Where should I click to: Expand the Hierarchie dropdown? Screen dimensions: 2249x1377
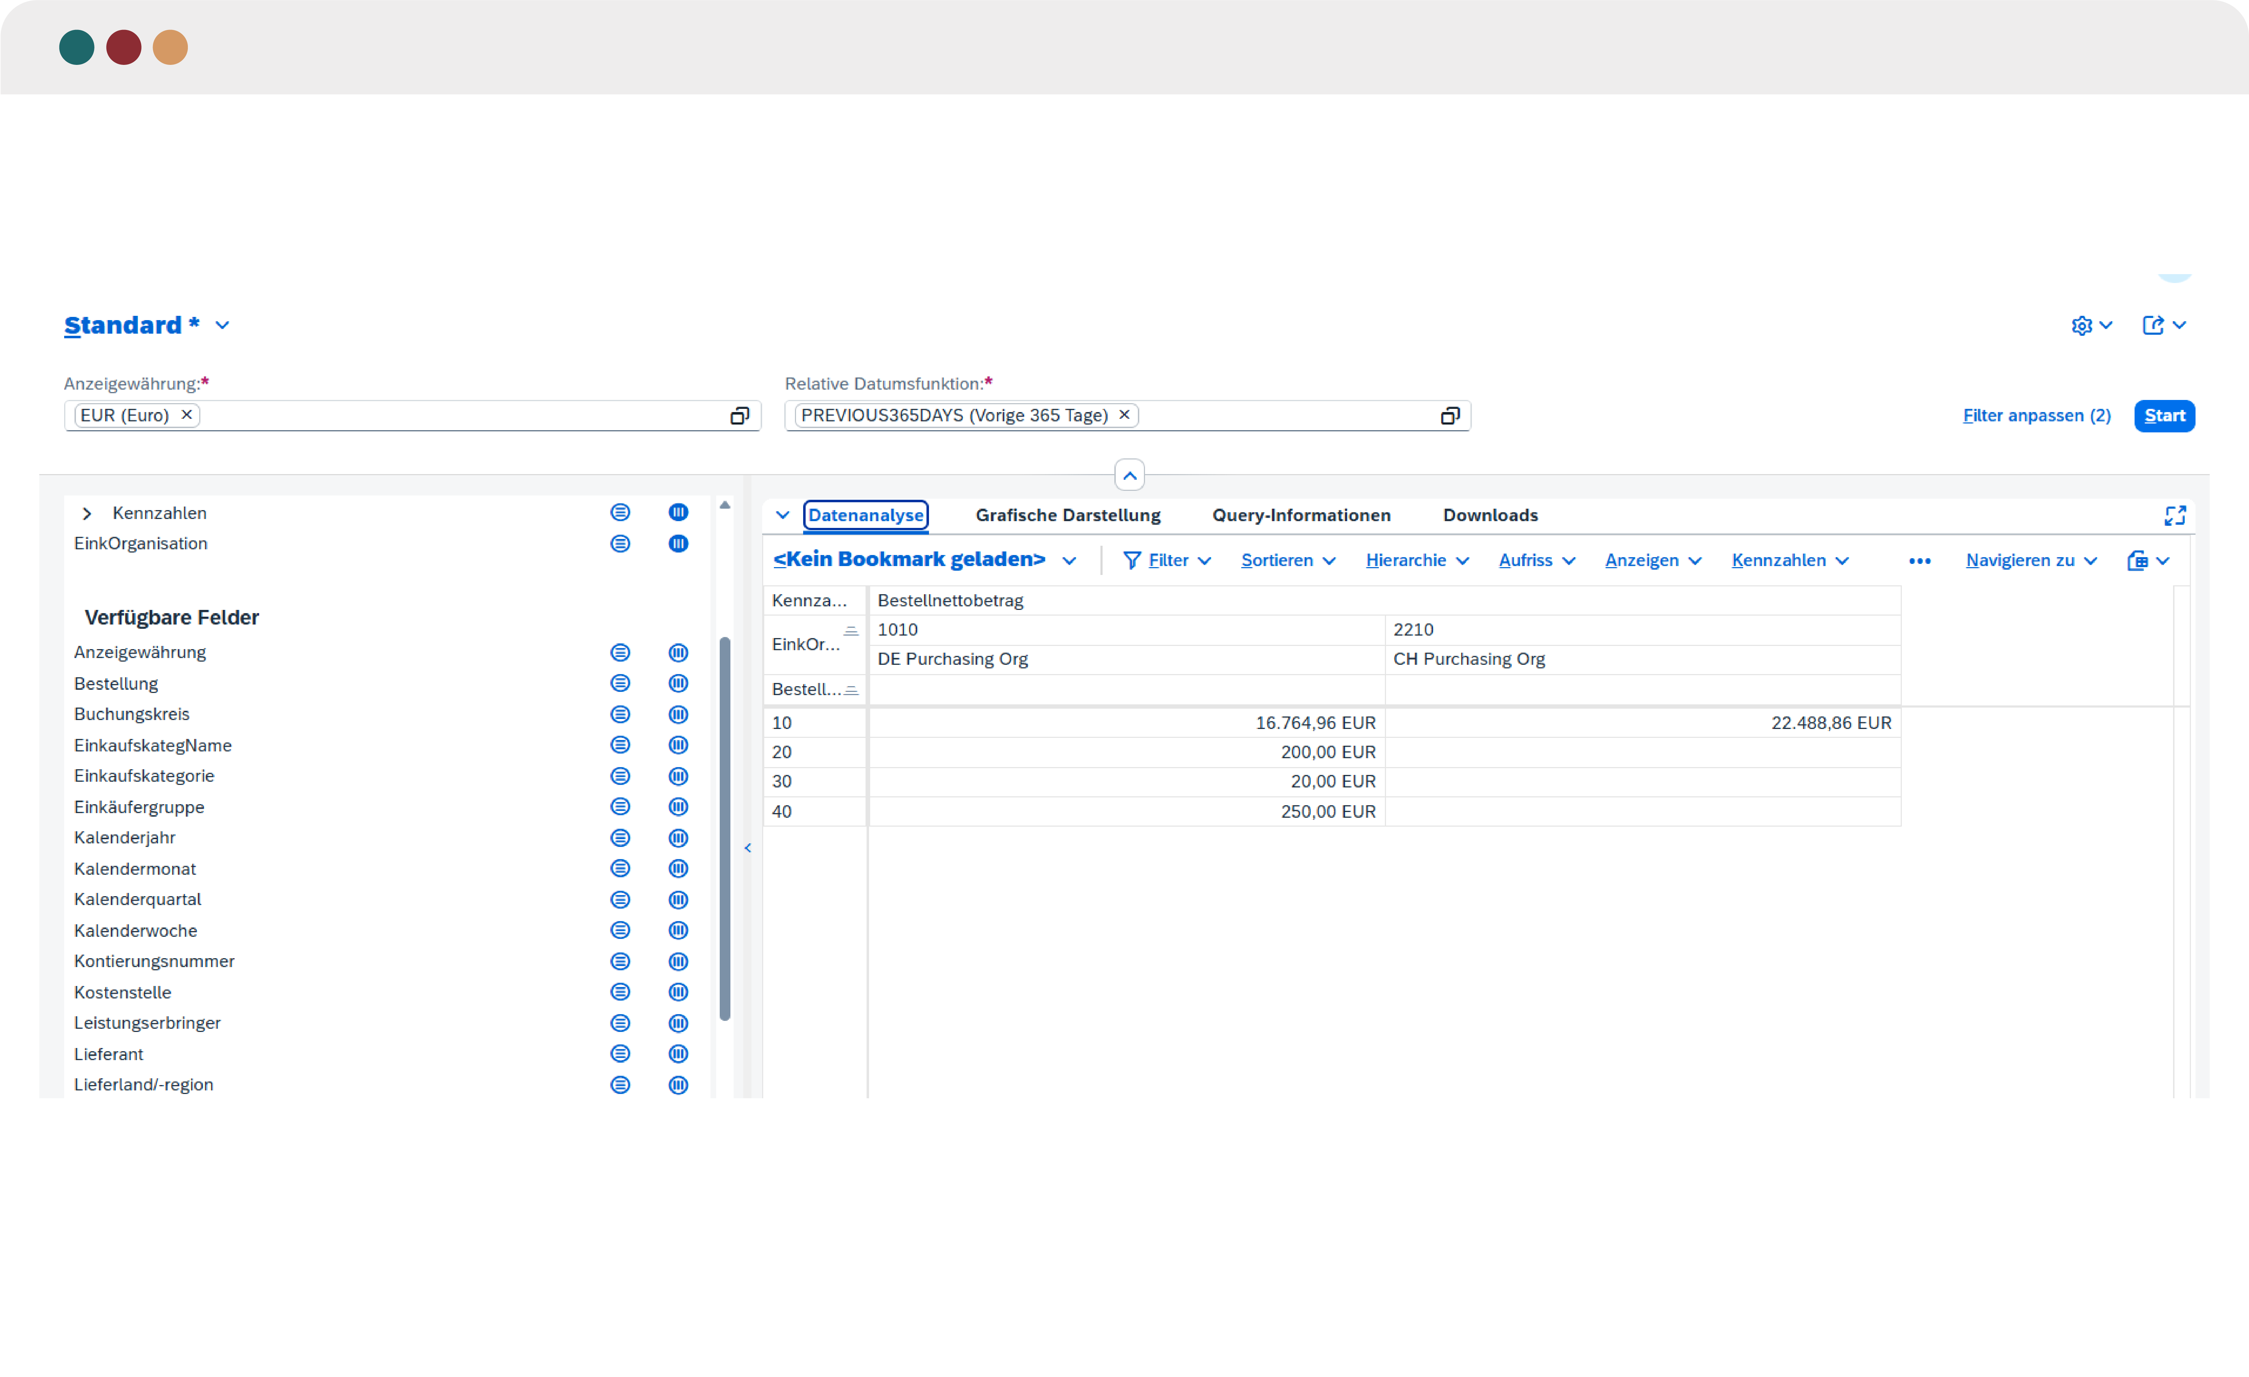tap(1417, 560)
